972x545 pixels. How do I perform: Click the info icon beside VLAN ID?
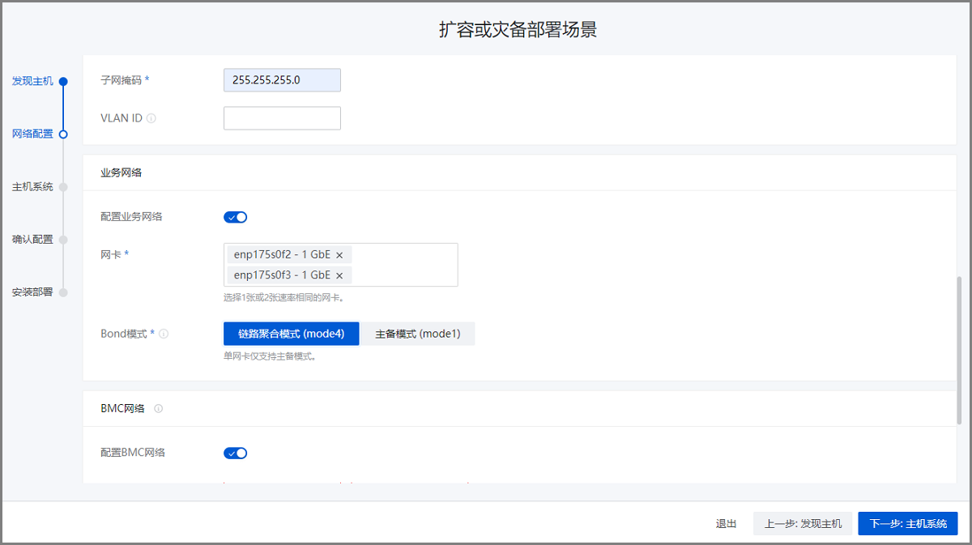151,118
